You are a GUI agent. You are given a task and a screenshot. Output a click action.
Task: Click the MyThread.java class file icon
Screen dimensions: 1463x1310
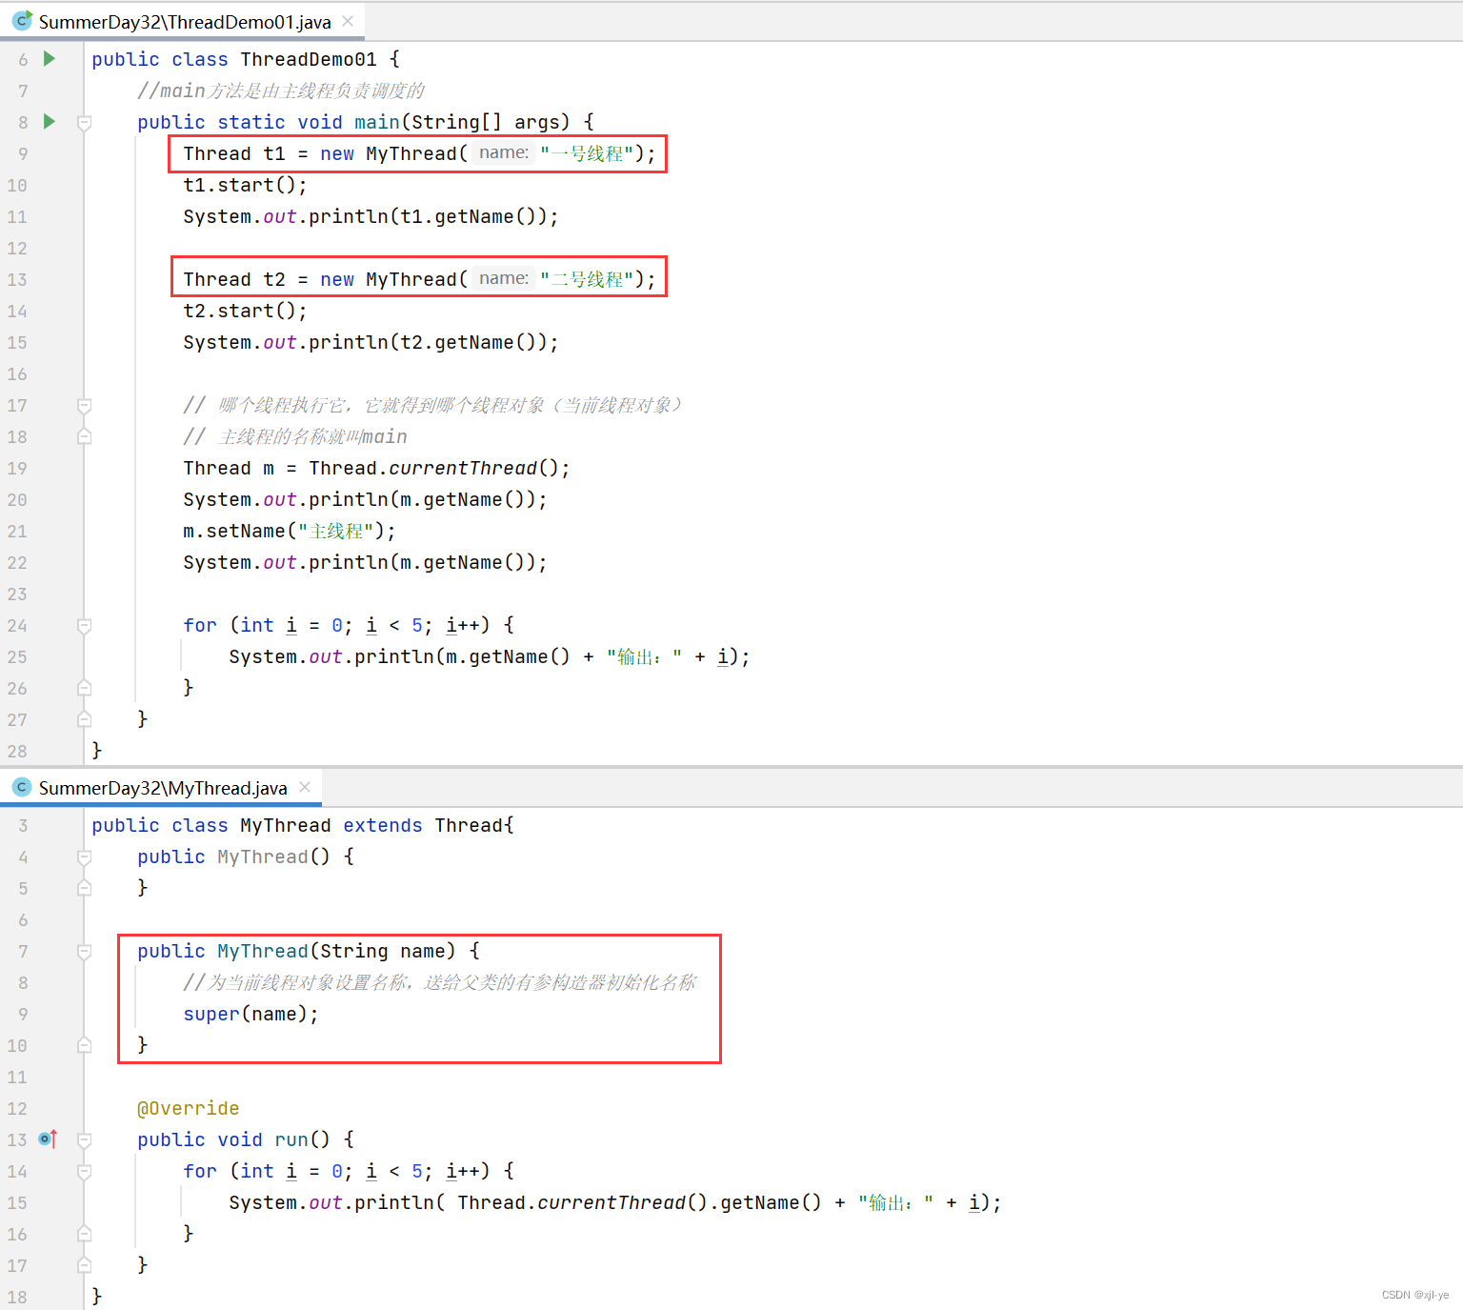[22, 787]
